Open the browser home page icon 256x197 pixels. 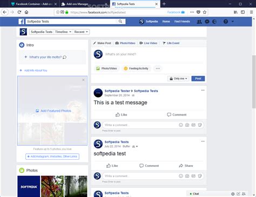coord(26,12)
